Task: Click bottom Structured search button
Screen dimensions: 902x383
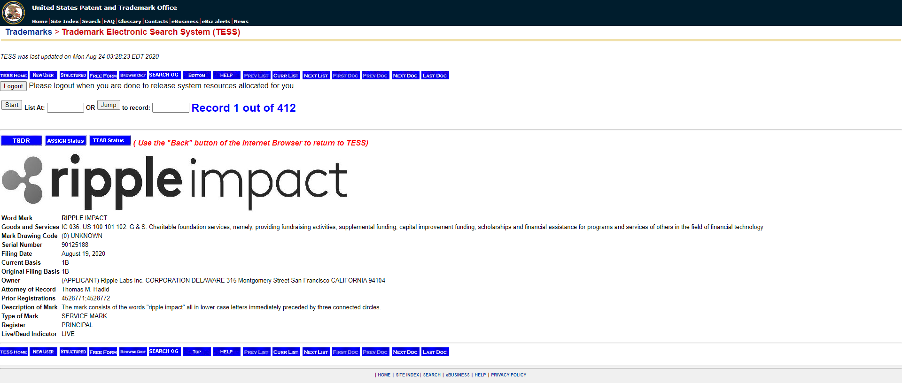Action: (x=73, y=352)
